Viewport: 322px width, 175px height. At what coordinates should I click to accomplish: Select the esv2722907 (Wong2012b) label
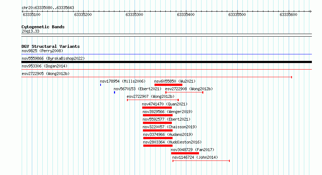(151, 96)
